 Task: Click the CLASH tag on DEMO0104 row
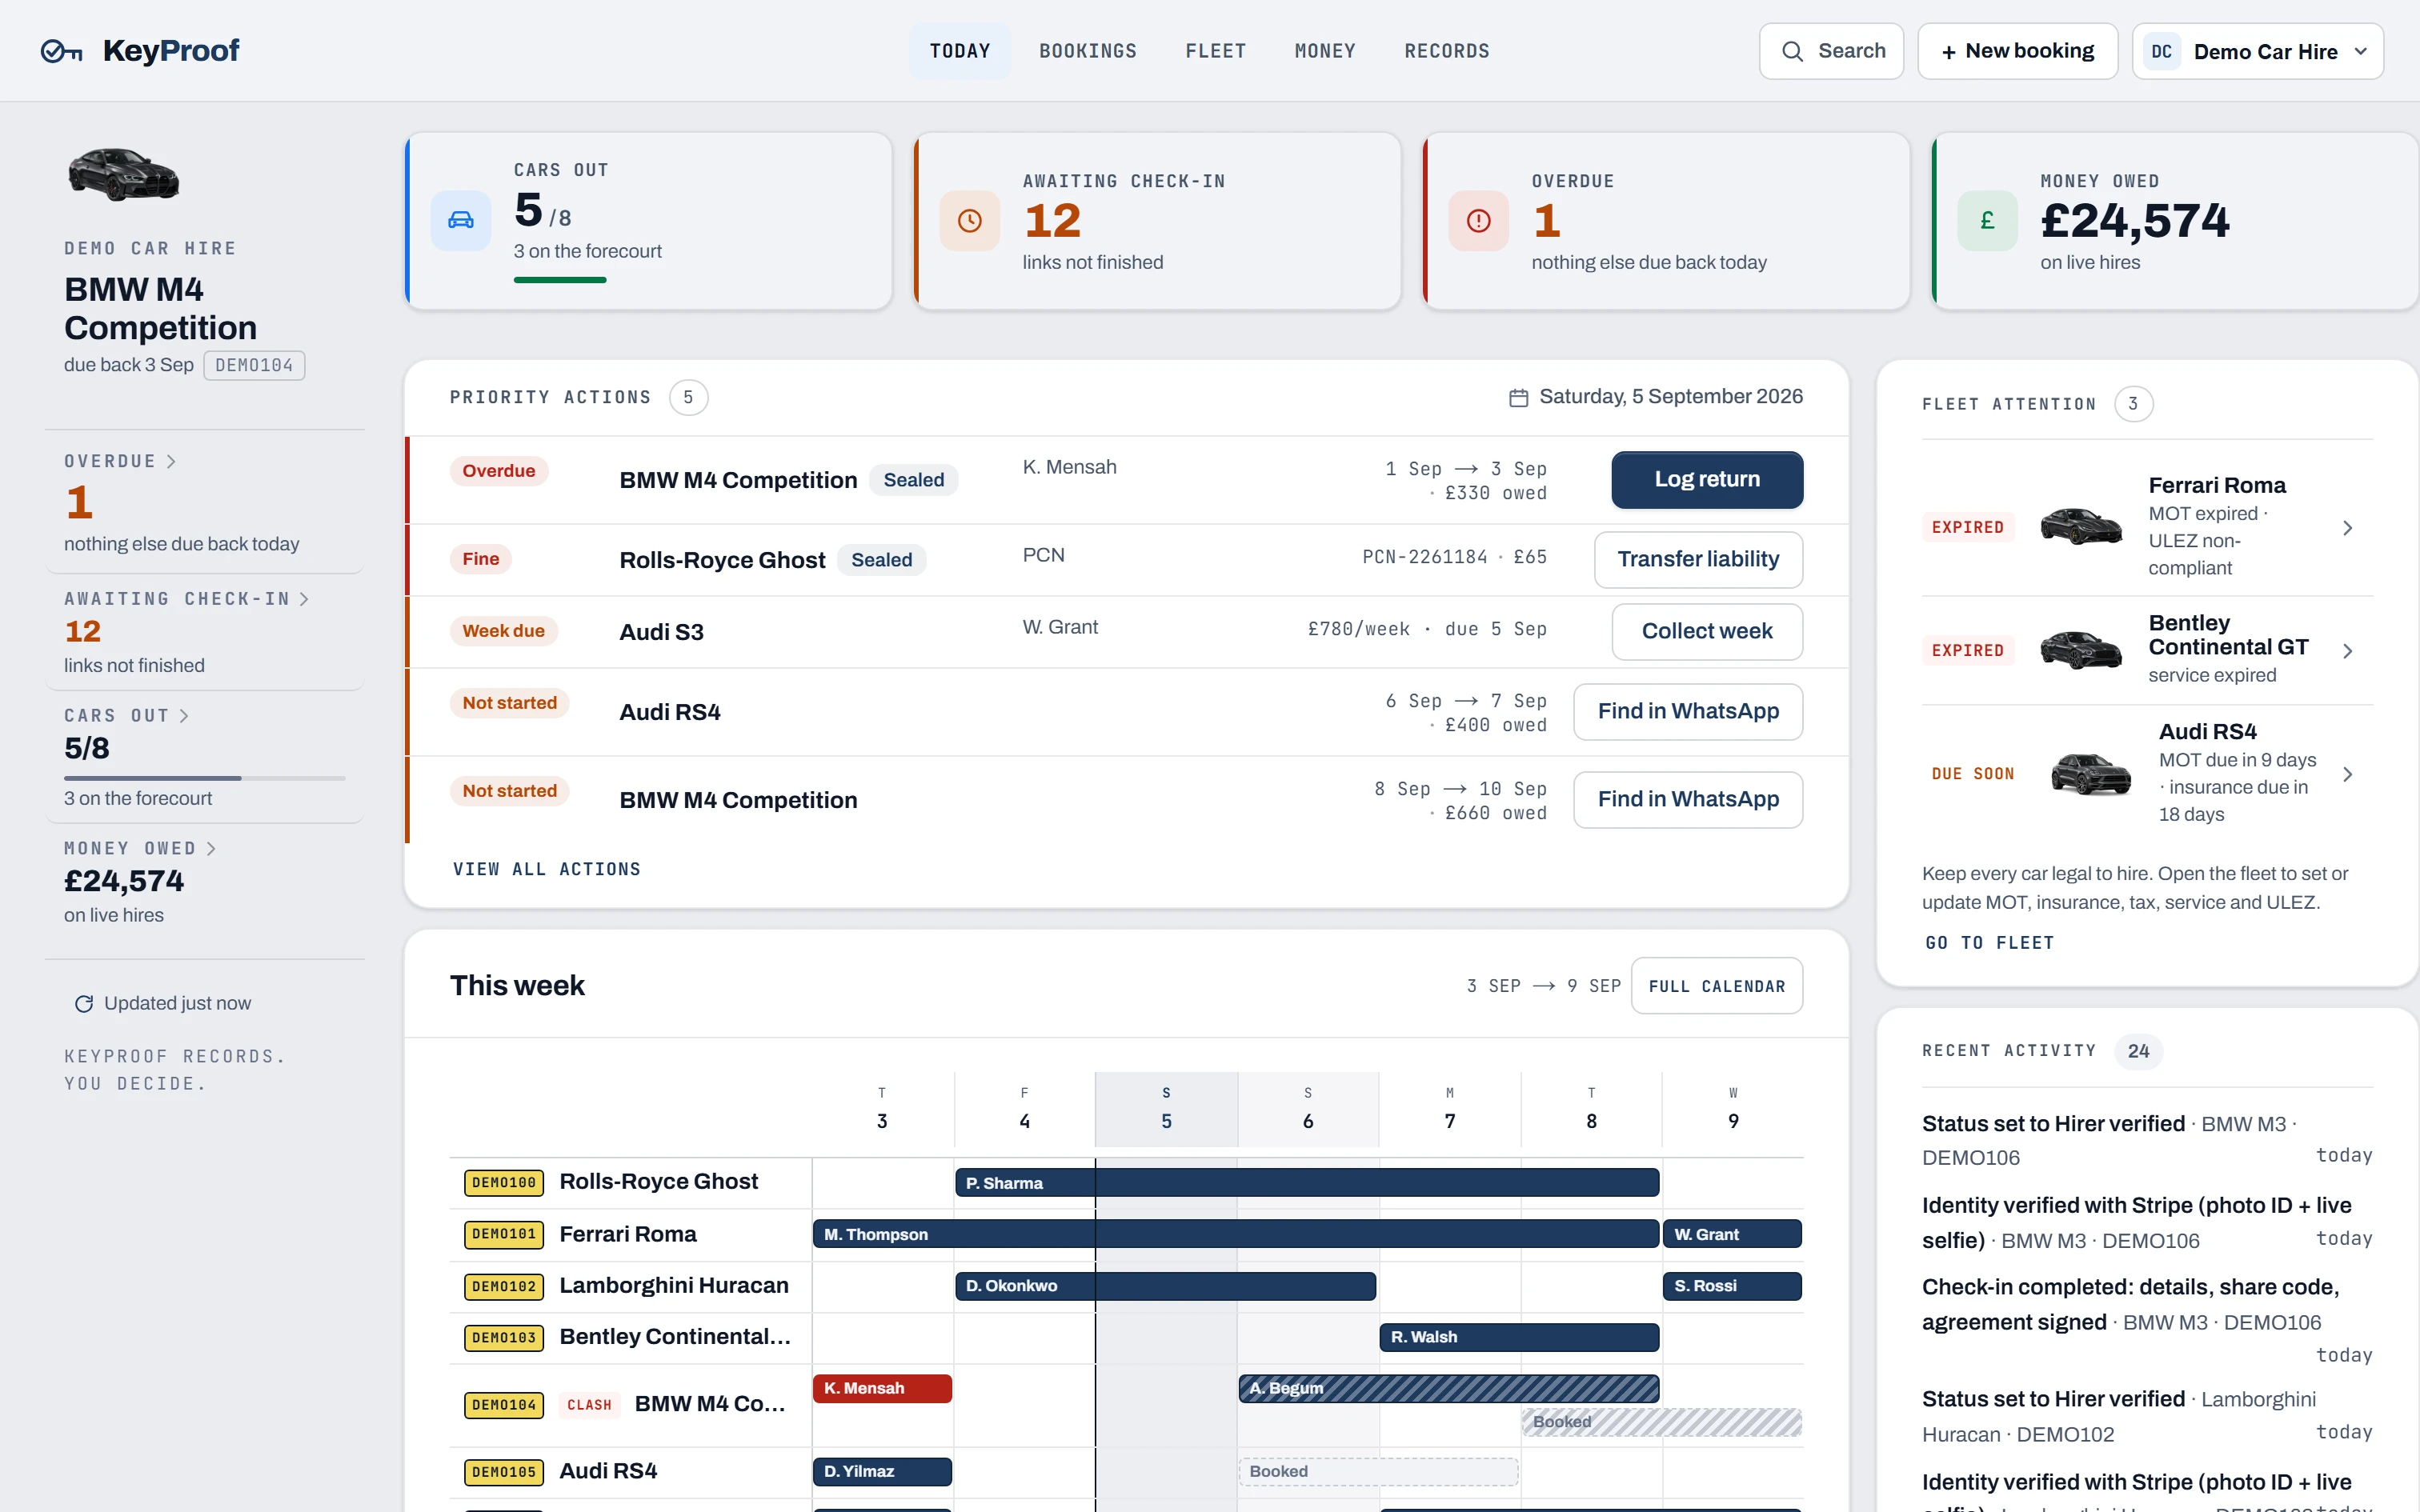point(589,1405)
